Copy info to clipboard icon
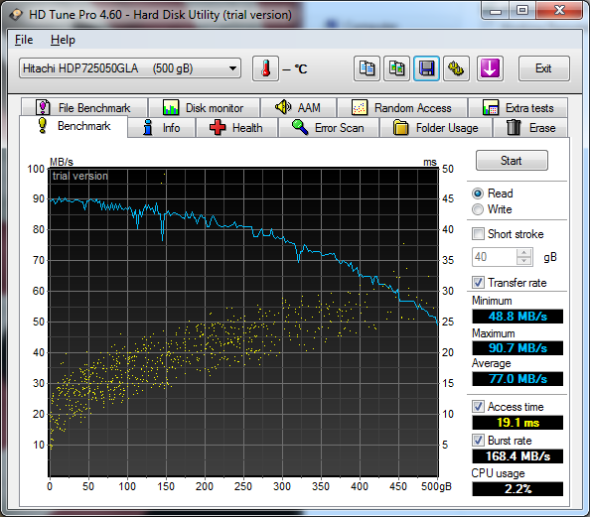The height and width of the screenshot is (517, 590). [367, 68]
